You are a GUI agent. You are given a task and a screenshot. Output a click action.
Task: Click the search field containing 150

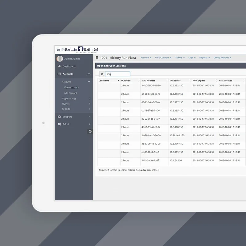pos(117,74)
